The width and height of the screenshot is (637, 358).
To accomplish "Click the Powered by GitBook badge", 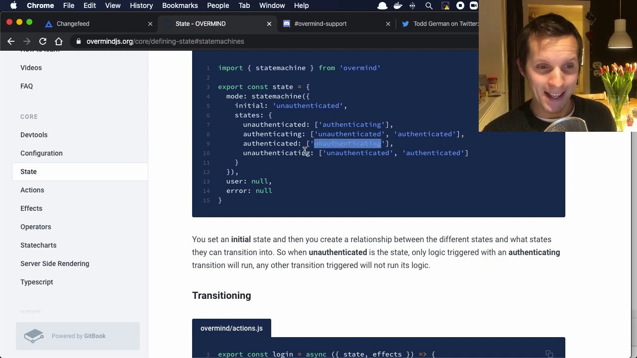I will (x=78, y=336).
